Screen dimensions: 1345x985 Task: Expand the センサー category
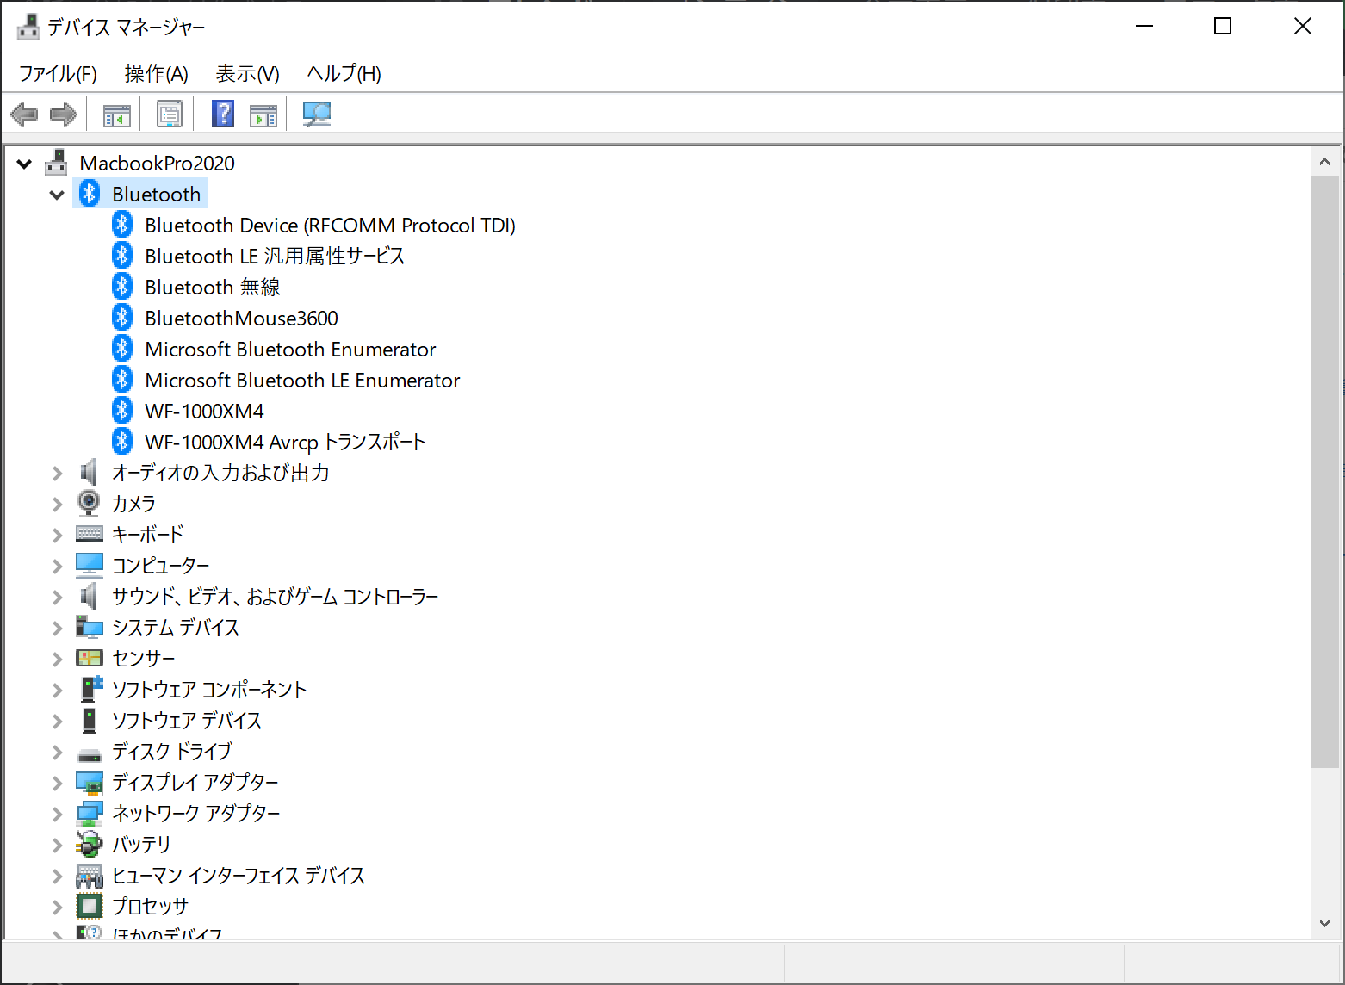point(57,660)
